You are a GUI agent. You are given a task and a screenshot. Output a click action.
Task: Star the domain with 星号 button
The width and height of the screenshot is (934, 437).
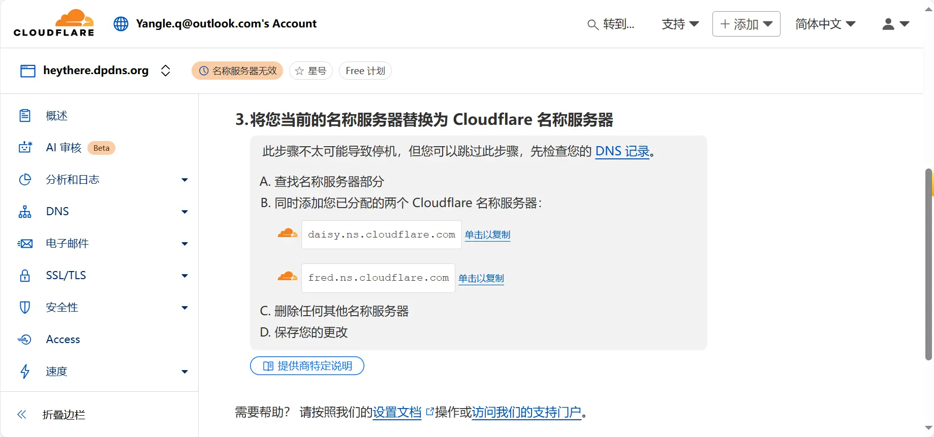coord(311,71)
